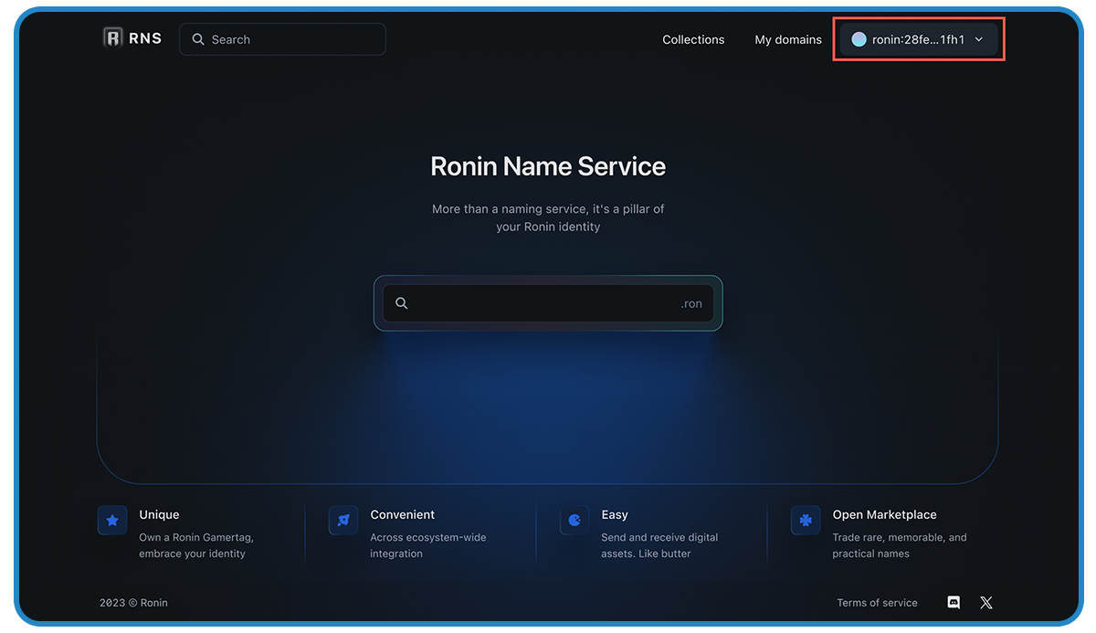Click the RNS logo icon
This screenshot has height=633, width=1096.
click(x=112, y=38)
